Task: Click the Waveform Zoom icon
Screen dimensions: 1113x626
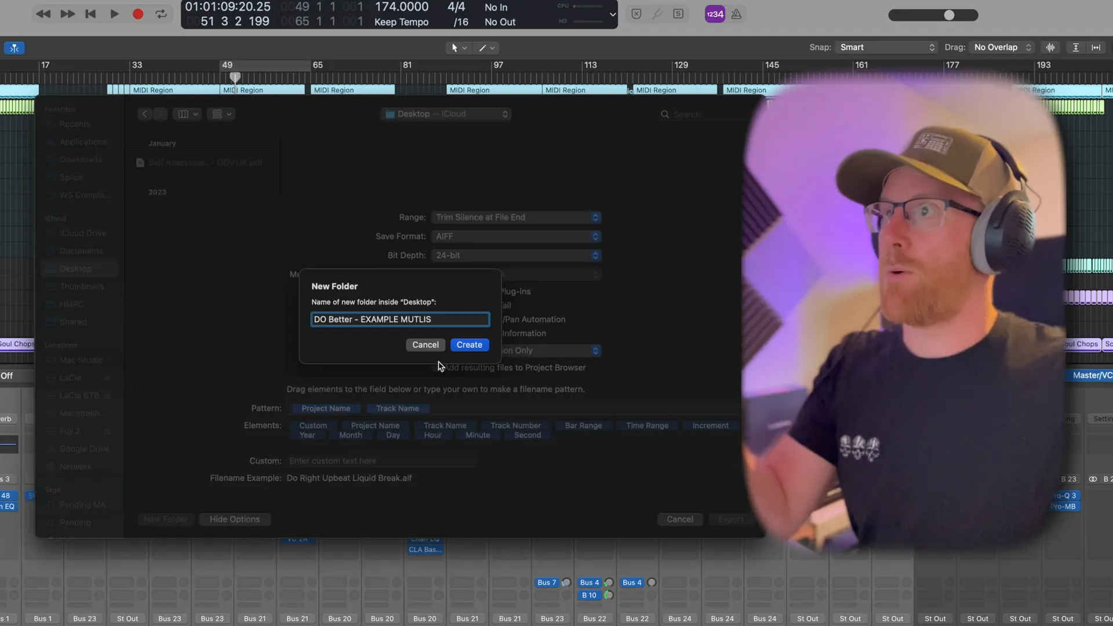Action: (1050, 48)
